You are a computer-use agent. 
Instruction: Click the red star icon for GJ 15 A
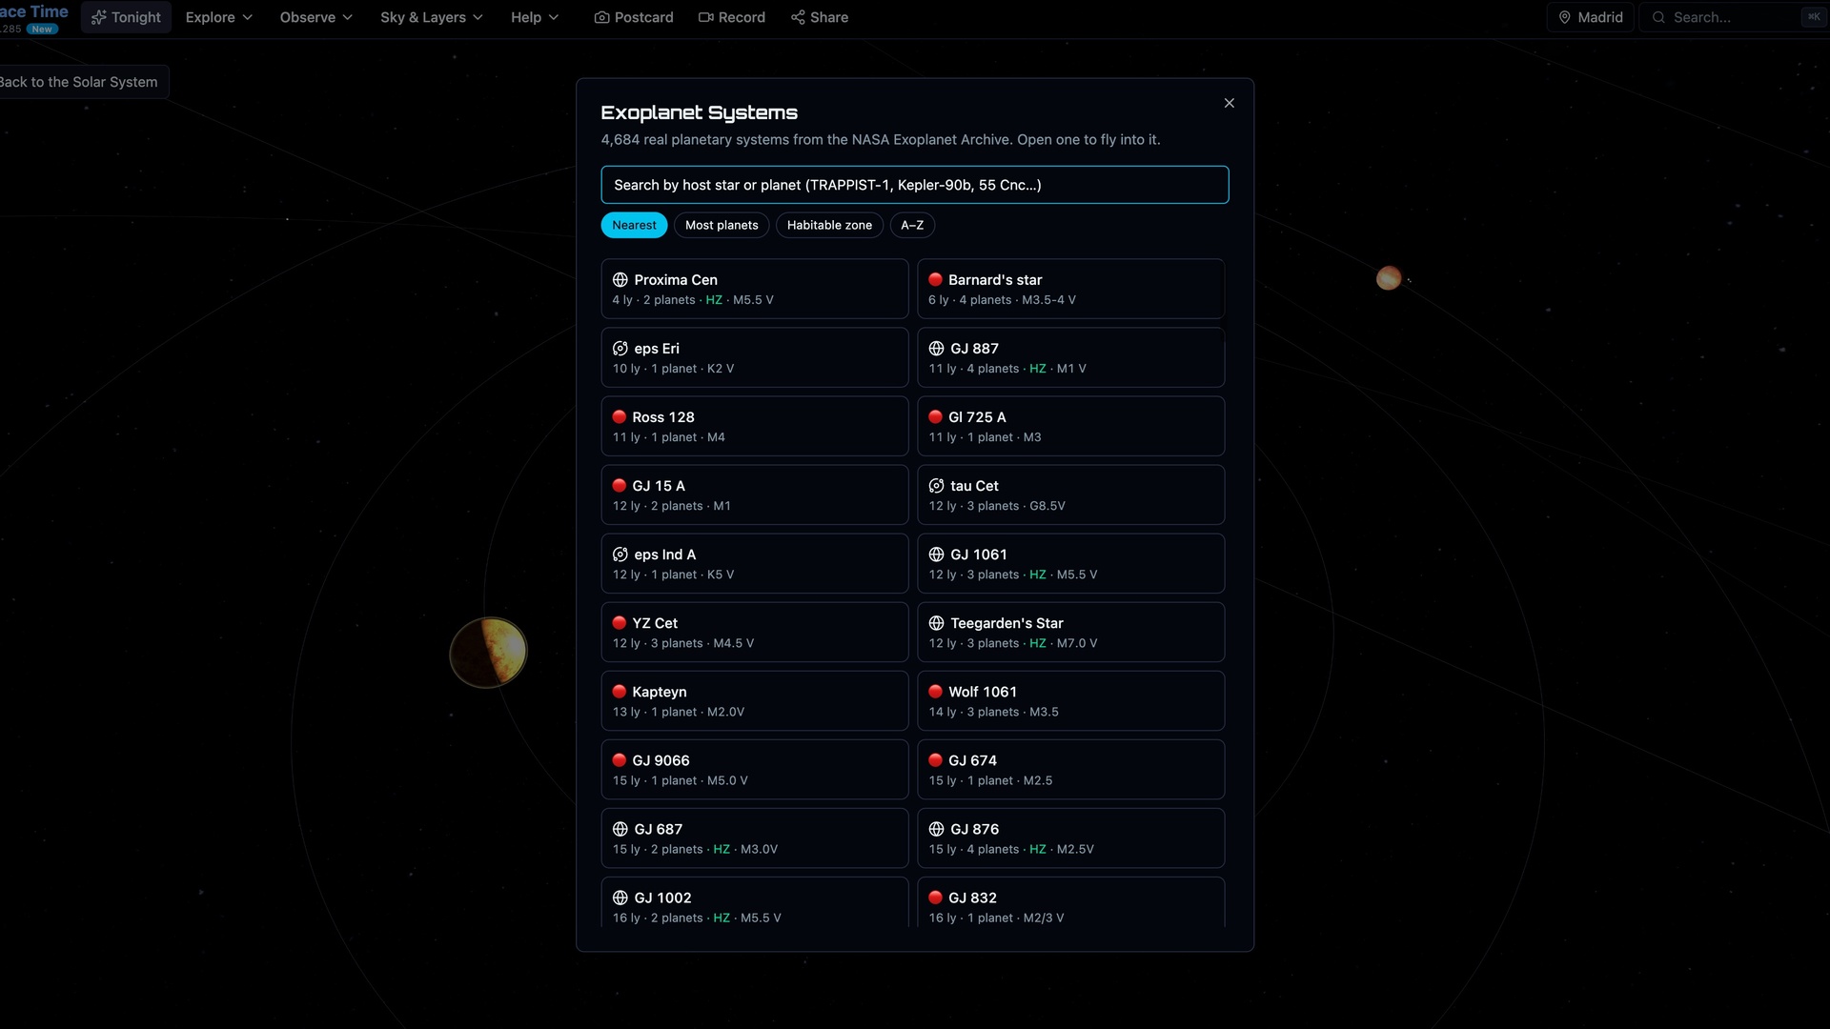pos(620,485)
